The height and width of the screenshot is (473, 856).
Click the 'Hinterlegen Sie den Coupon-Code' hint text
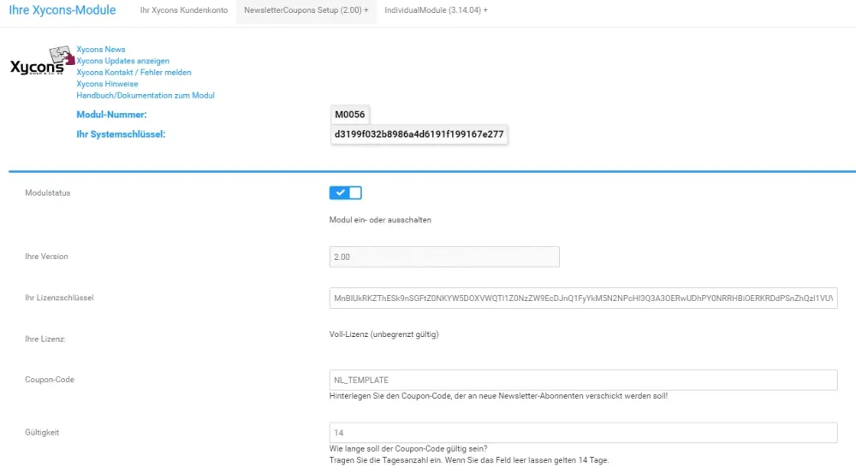pos(498,396)
